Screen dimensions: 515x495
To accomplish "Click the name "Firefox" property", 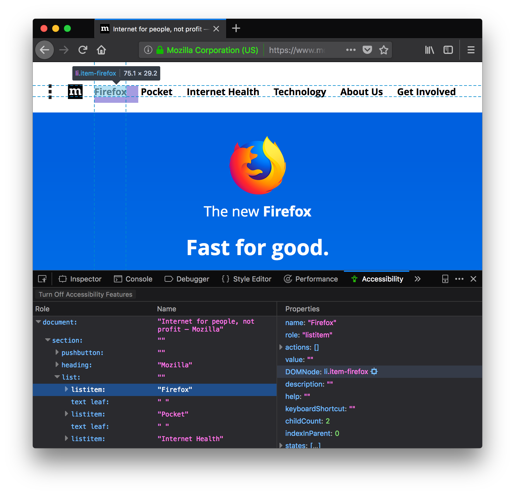I will (311, 322).
